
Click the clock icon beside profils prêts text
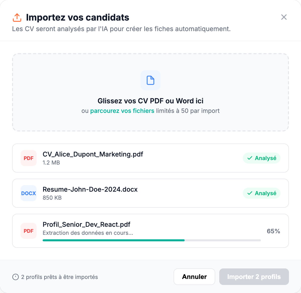(x=16, y=277)
